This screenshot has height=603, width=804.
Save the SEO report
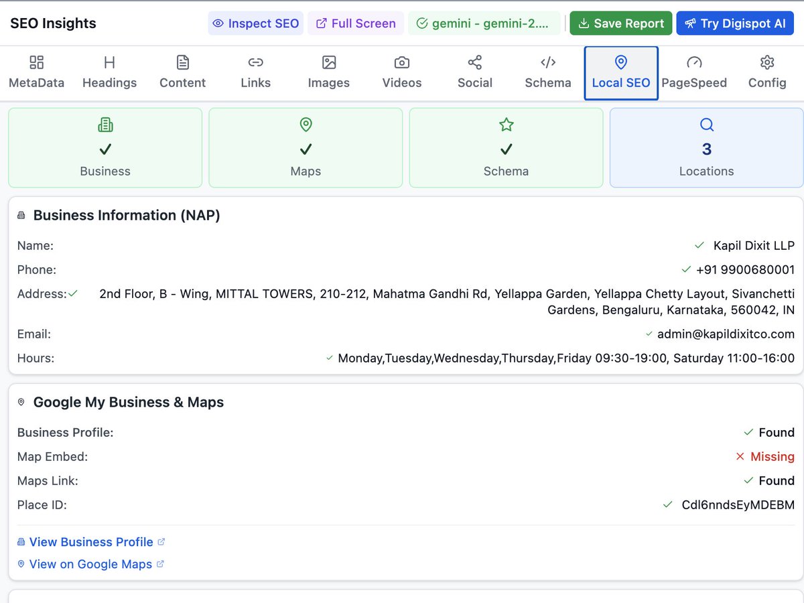point(620,23)
